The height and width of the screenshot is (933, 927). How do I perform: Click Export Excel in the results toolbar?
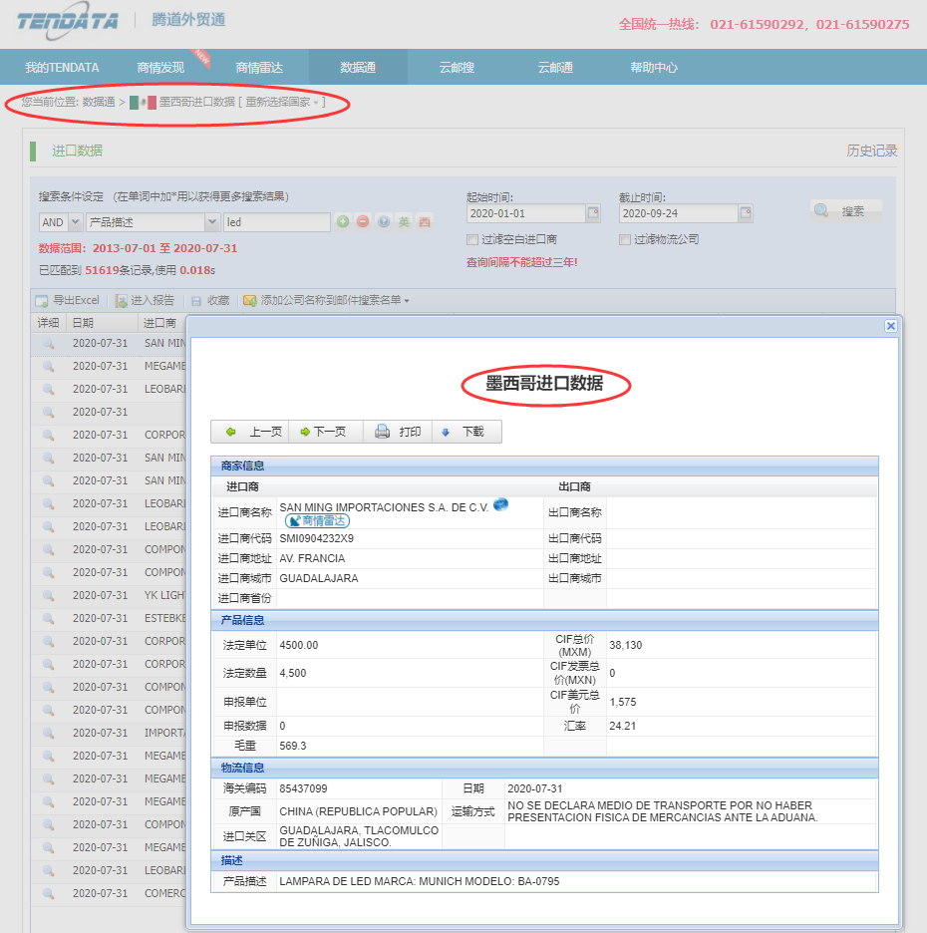(x=68, y=300)
